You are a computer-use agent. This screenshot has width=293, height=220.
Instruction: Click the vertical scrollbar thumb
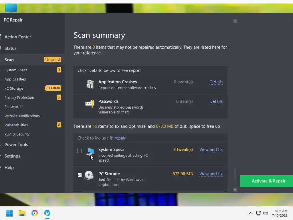pos(235,173)
